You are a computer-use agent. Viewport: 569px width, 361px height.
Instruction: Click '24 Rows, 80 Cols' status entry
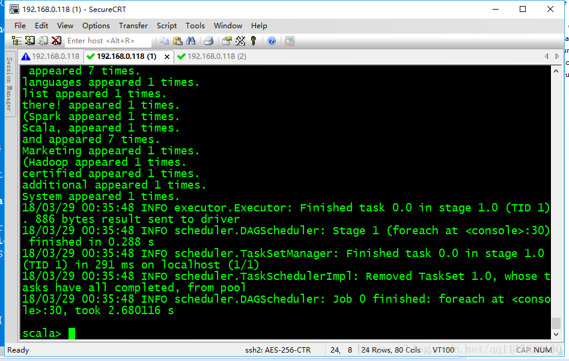(391, 350)
